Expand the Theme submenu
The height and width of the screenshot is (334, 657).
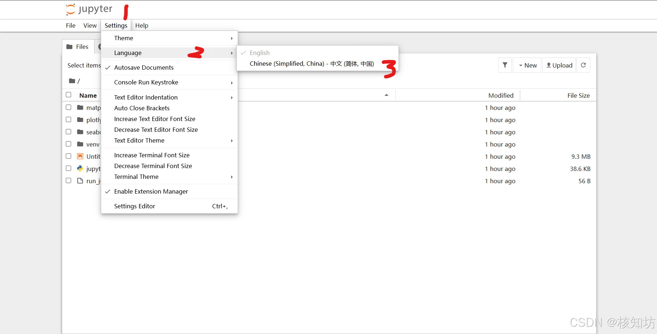169,38
